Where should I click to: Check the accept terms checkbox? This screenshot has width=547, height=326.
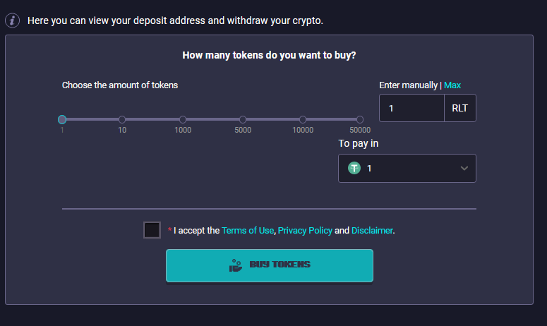tap(152, 230)
